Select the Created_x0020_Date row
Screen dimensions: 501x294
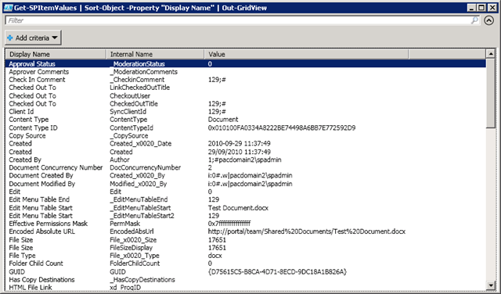click(245, 144)
